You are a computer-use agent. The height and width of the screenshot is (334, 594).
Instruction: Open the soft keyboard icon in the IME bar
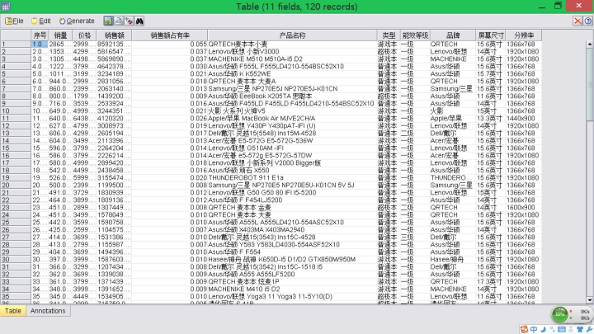click(x=562, y=329)
